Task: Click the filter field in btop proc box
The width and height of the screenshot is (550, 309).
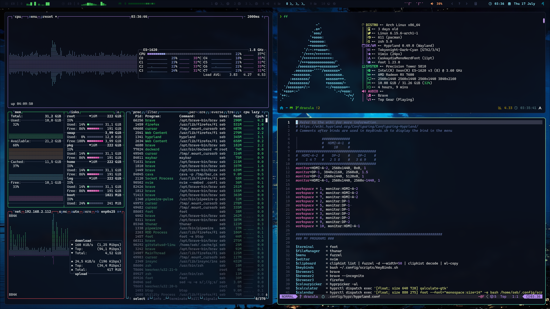Action: coord(151,112)
